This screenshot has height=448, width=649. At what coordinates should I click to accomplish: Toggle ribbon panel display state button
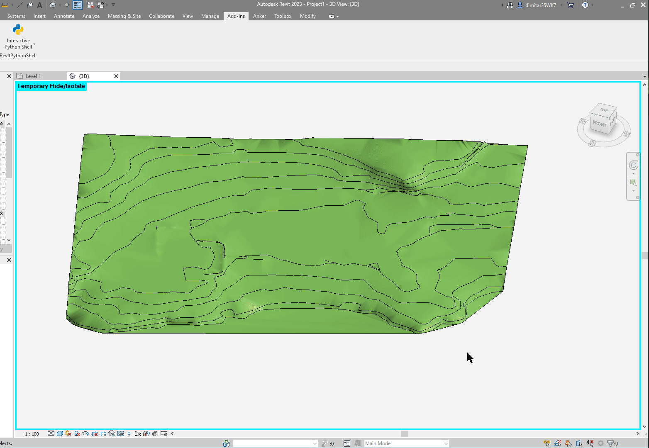tap(332, 16)
